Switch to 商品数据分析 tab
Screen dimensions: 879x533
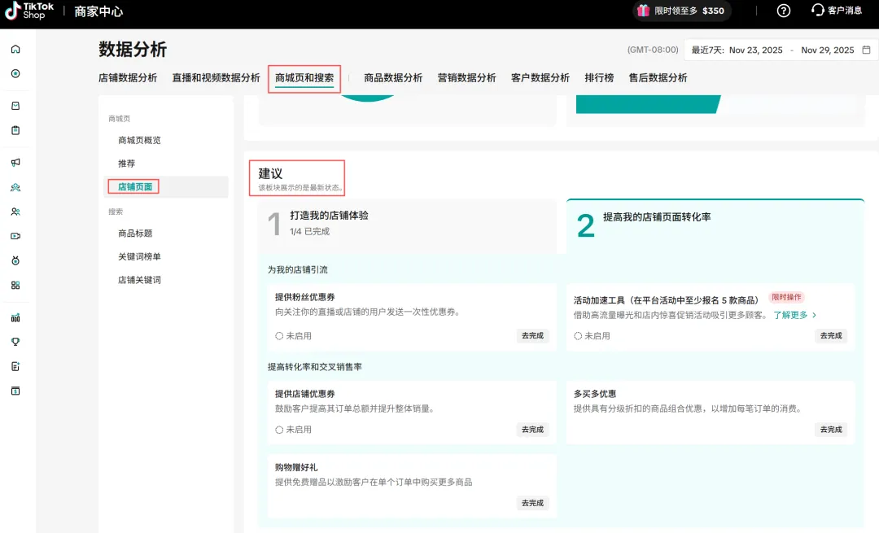(x=393, y=78)
